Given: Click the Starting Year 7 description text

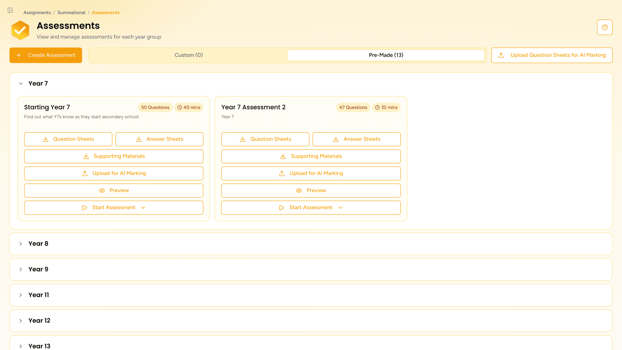Looking at the screenshot, I should [81, 117].
